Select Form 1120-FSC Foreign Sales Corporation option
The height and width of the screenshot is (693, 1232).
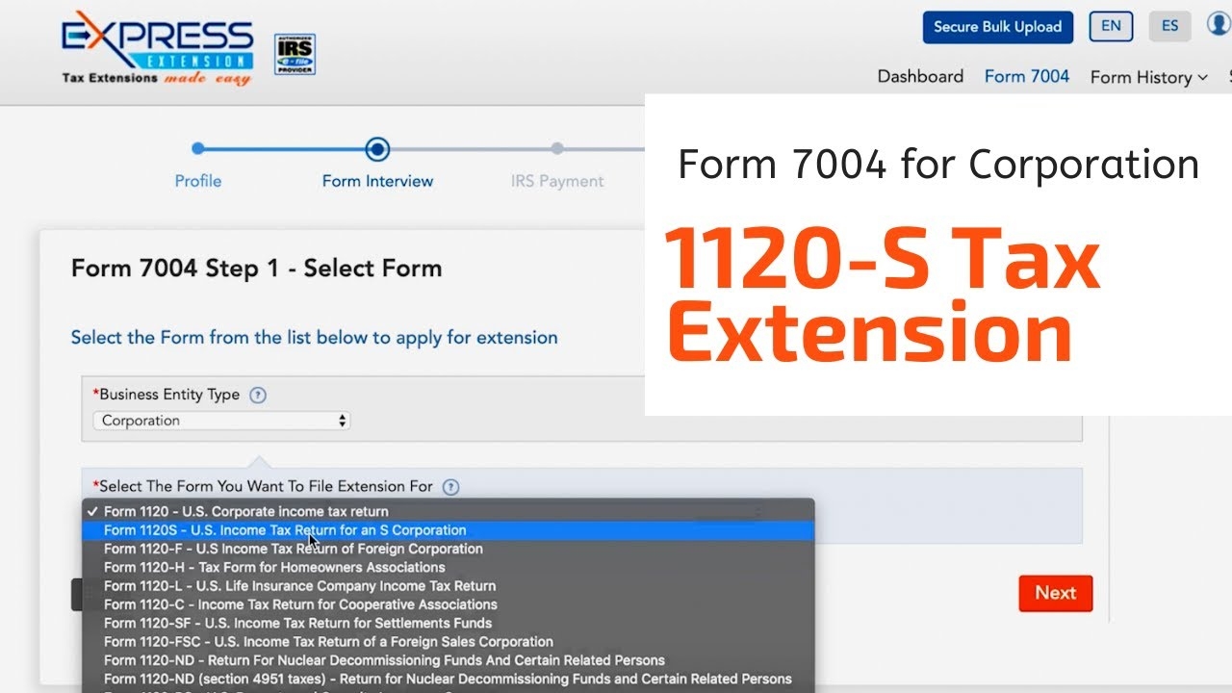click(449, 642)
